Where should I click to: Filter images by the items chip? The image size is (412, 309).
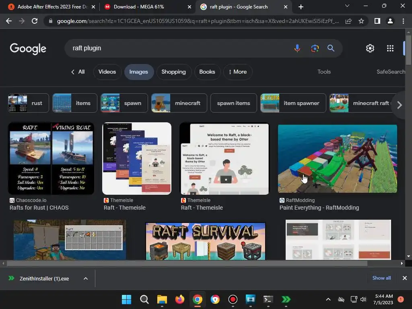point(75,103)
